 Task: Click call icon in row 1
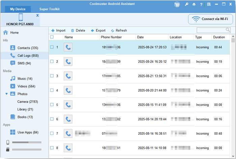point(68,47)
